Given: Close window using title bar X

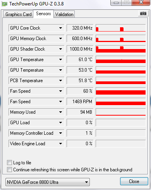Looking at the screenshot, I should [141, 2].
